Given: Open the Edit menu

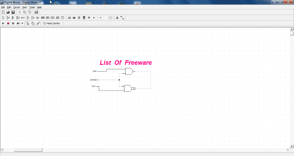Looking at the screenshot, I should [9, 7].
